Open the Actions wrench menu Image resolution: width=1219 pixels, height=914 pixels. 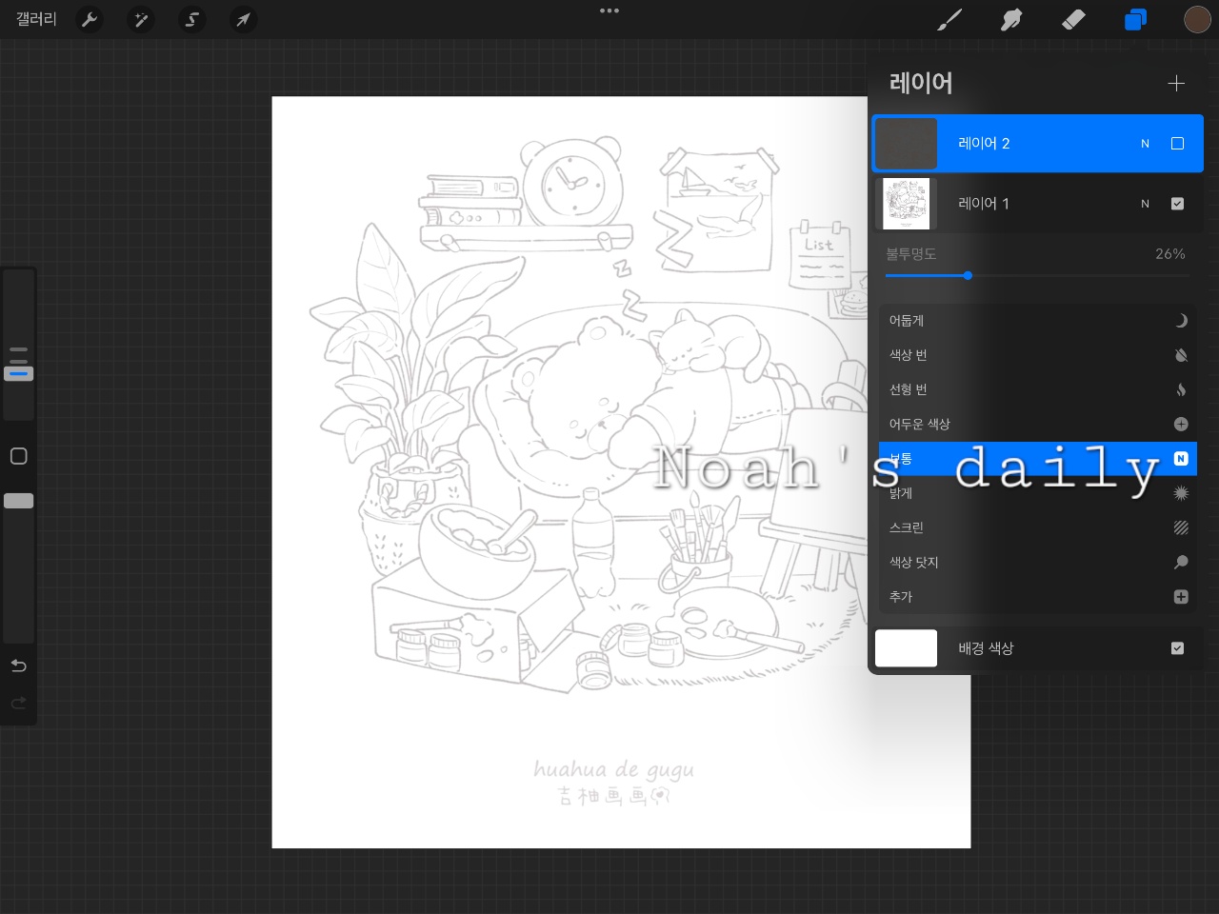tap(90, 19)
